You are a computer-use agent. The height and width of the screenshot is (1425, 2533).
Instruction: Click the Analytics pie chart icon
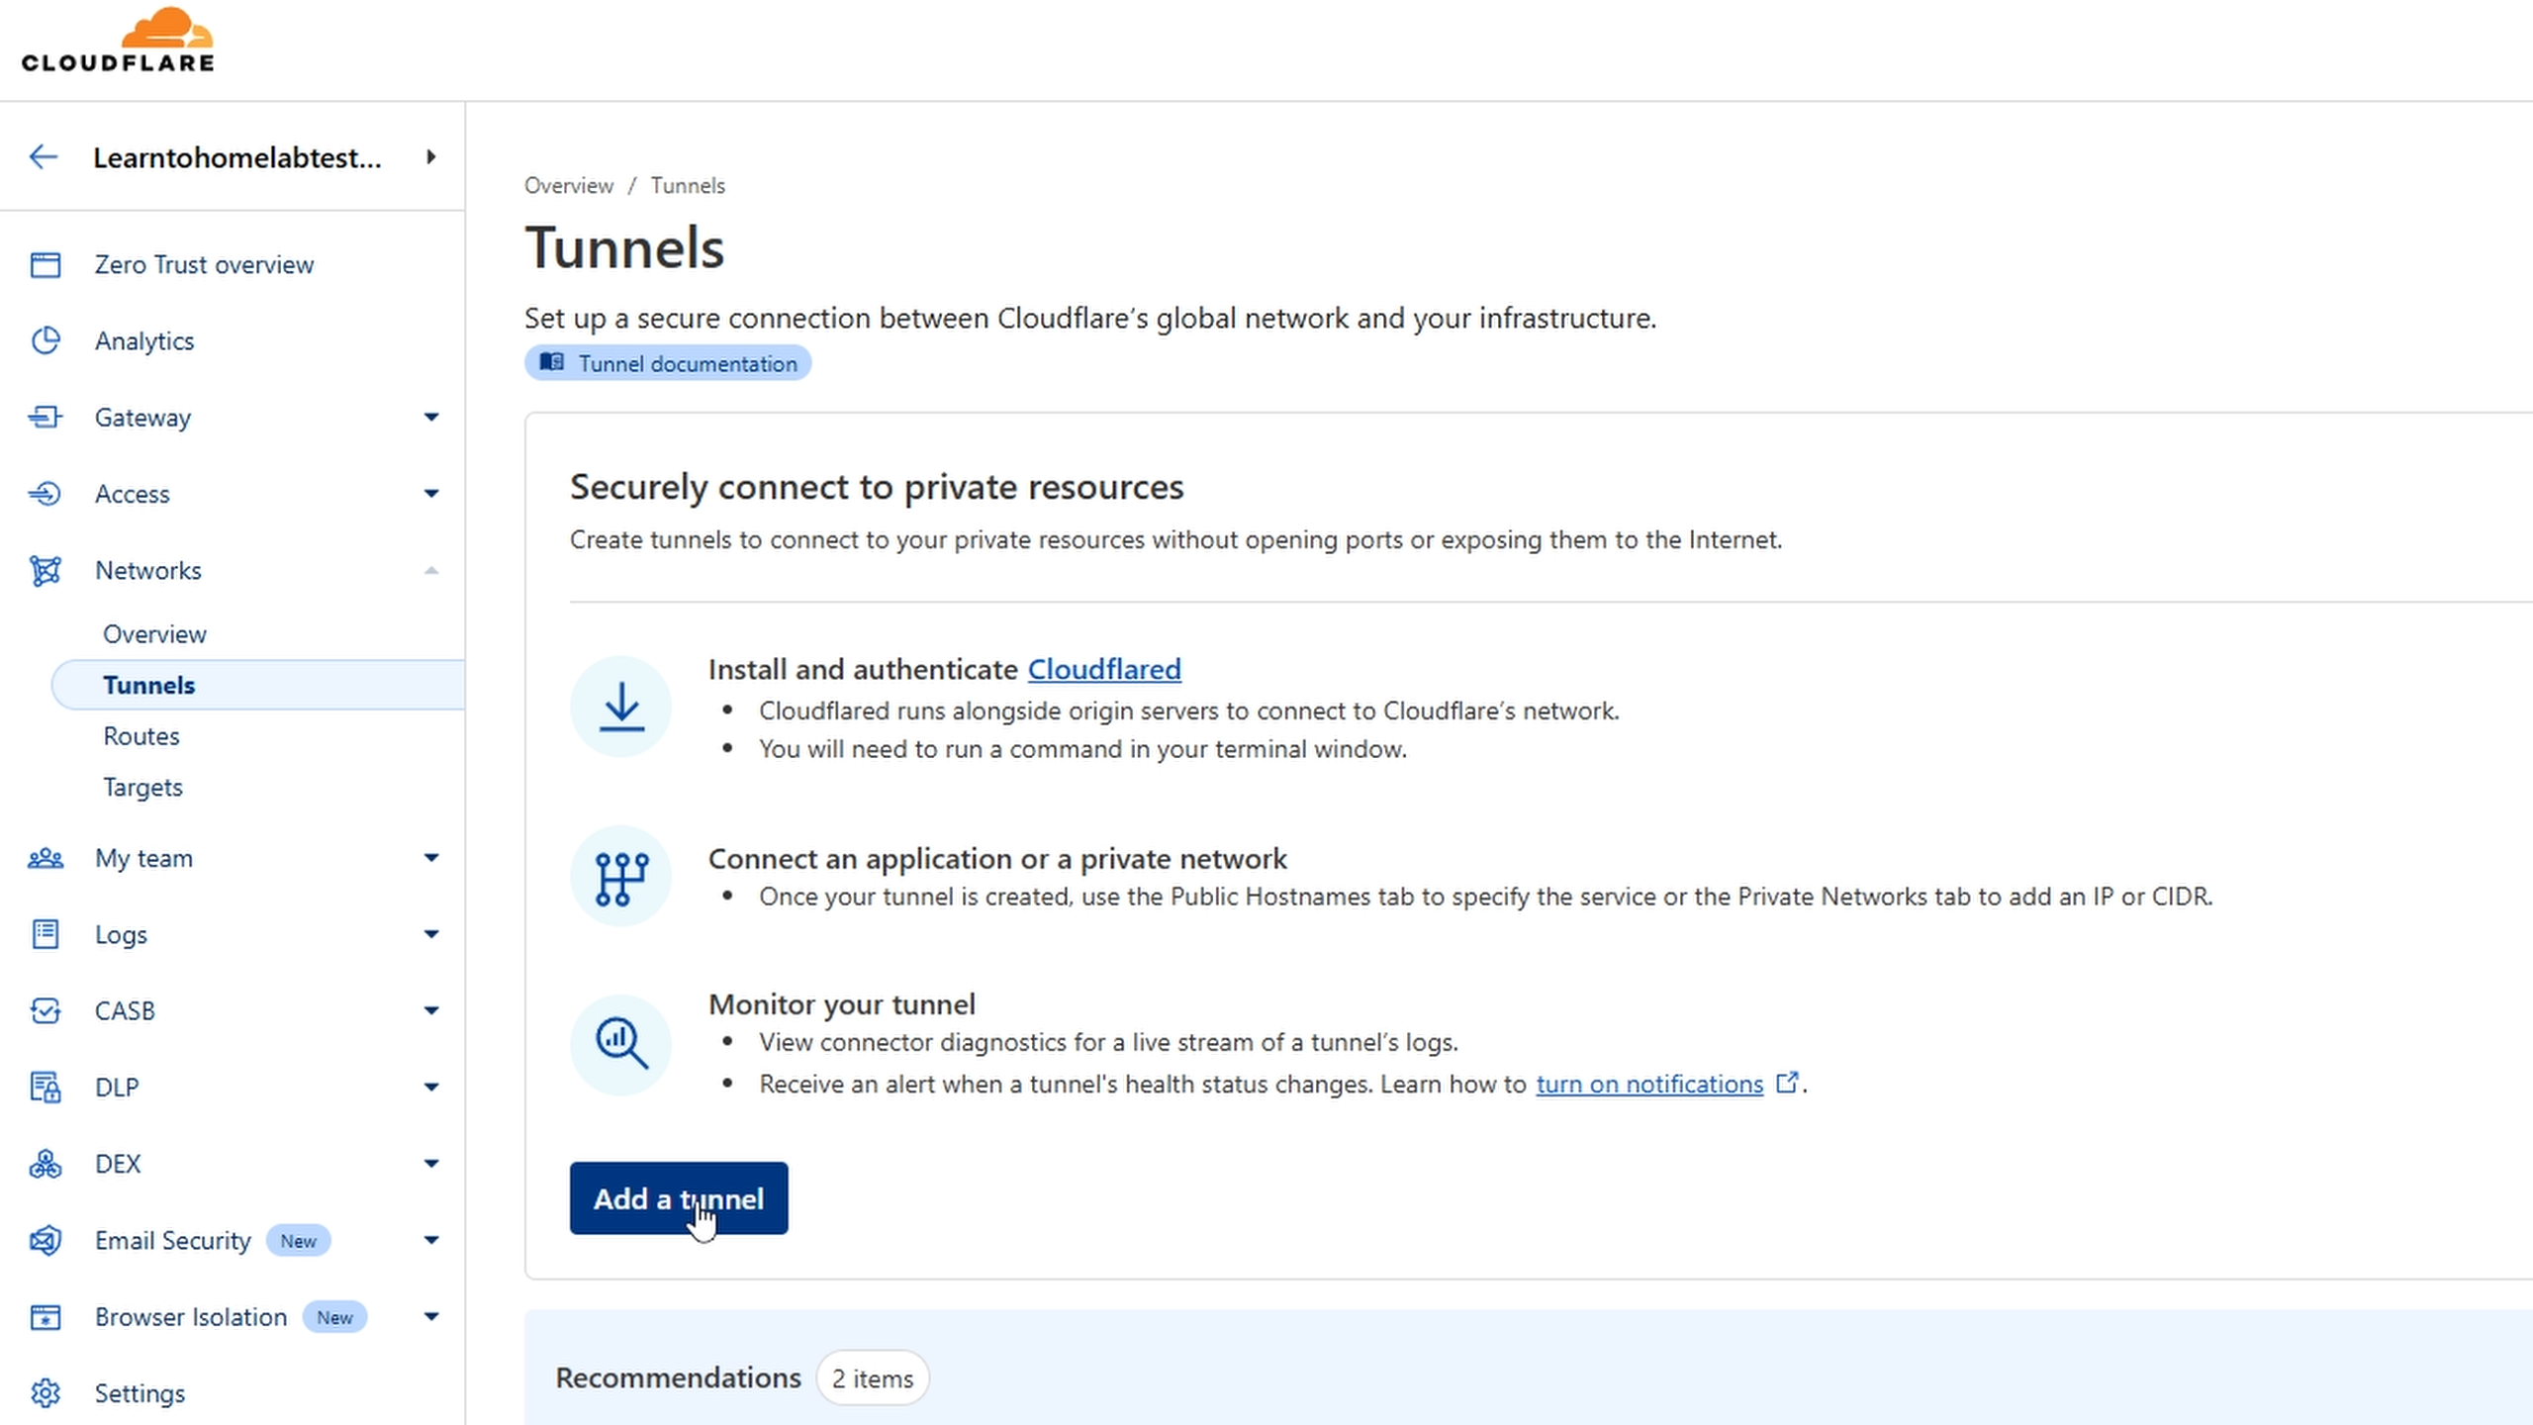(x=46, y=341)
